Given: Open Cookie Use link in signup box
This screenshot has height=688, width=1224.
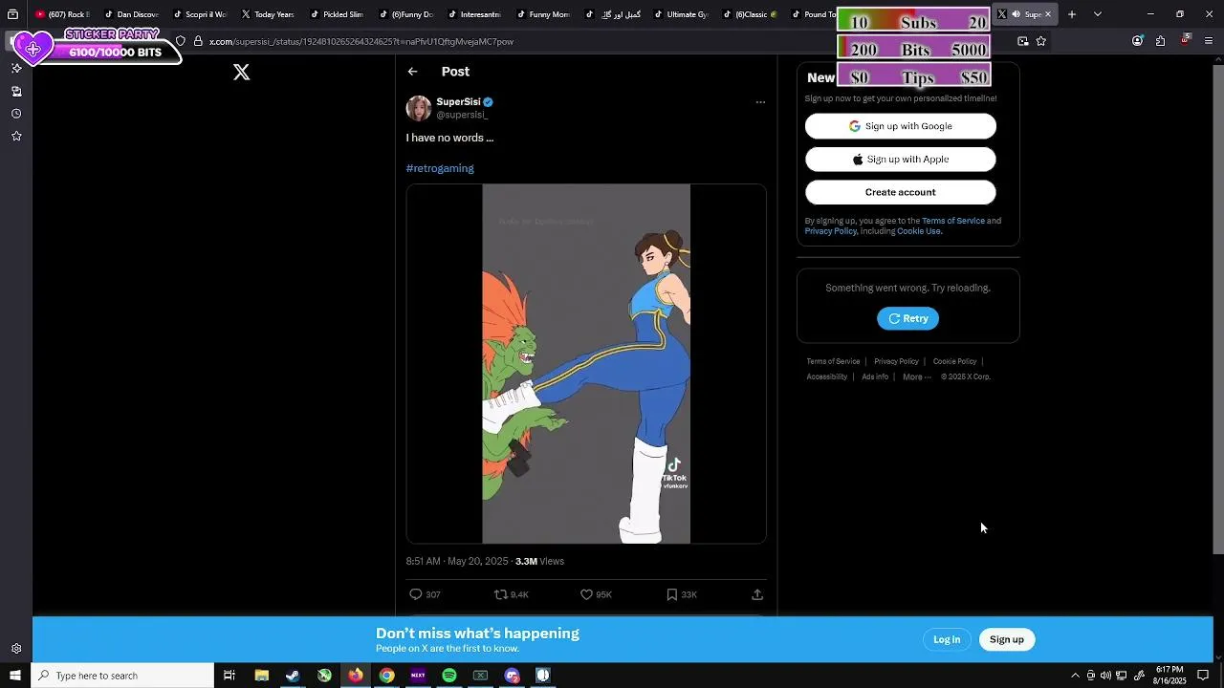Looking at the screenshot, I should pyautogui.click(x=919, y=231).
